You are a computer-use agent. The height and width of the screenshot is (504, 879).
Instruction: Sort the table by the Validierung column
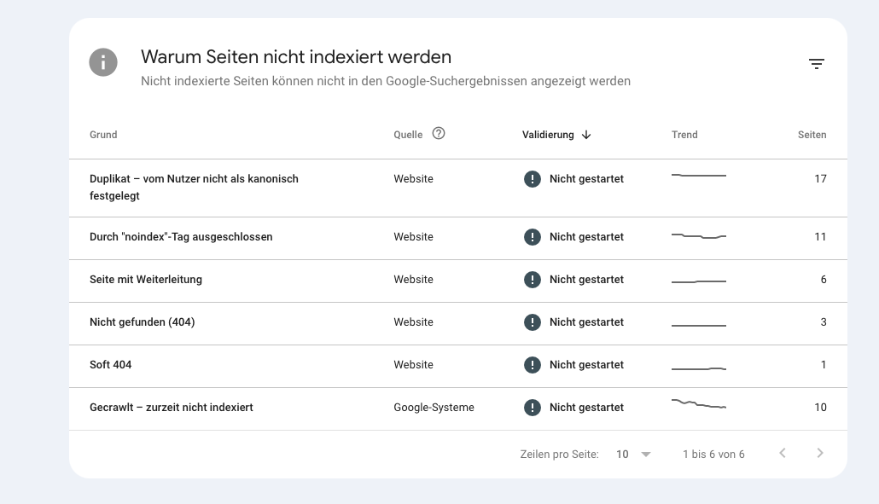[548, 135]
